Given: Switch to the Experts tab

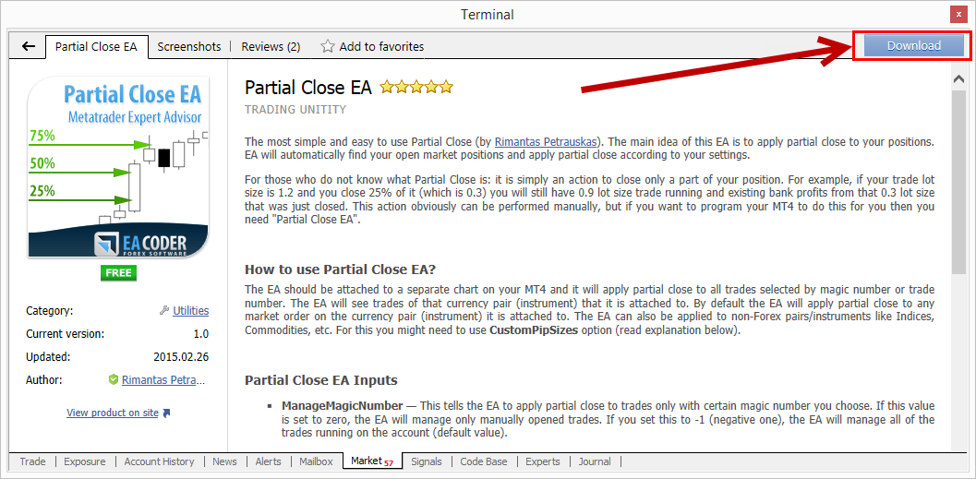Looking at the screenshot, I should click(x=543, y=461).
